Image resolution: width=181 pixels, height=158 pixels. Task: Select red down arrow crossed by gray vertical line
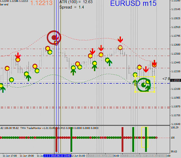101,48
